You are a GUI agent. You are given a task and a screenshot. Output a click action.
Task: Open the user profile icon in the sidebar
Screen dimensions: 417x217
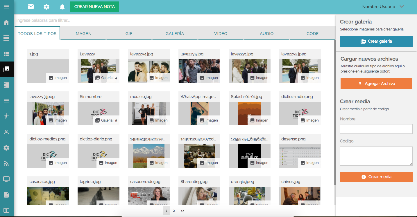tap(6, 132)
